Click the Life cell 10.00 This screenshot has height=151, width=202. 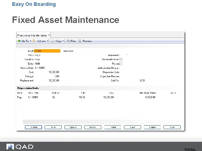click(82, 97)
